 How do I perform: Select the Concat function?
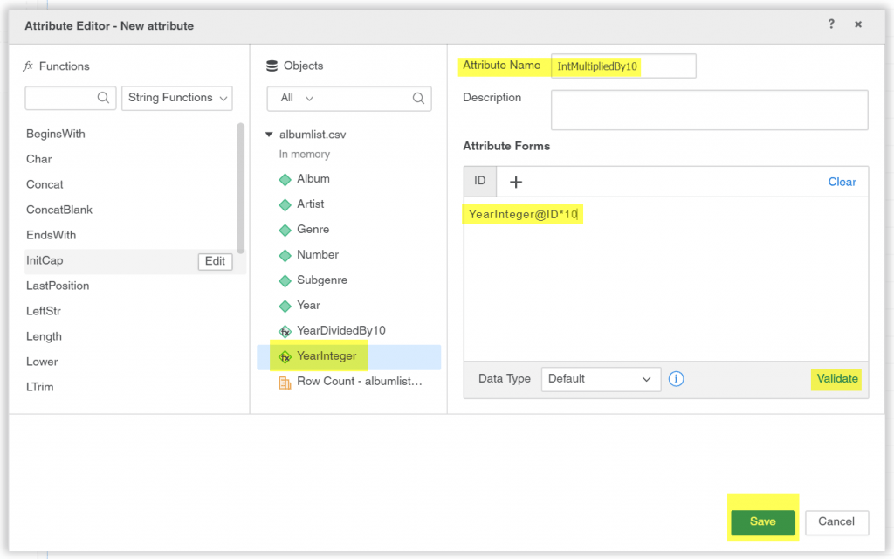45,185
